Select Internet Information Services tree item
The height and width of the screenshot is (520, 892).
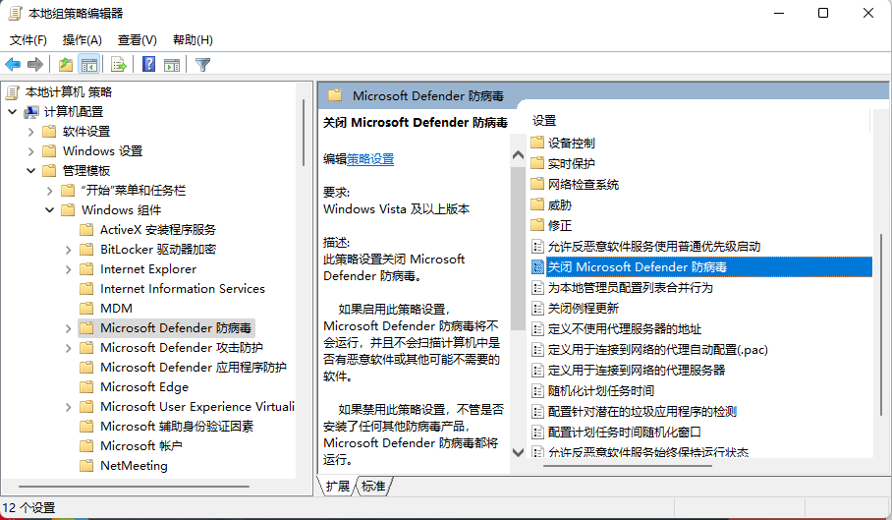[x=182, y=289]
